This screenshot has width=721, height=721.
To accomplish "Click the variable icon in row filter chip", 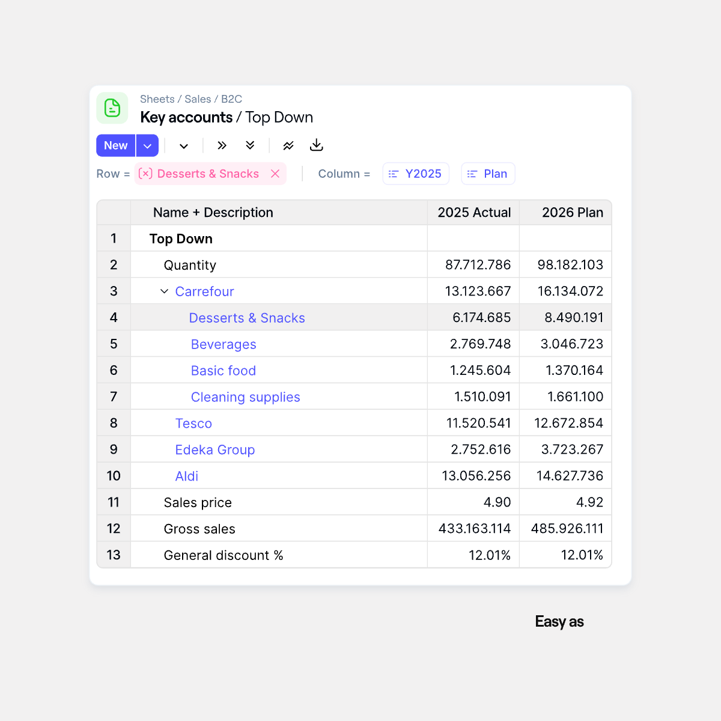I will 145,174.
